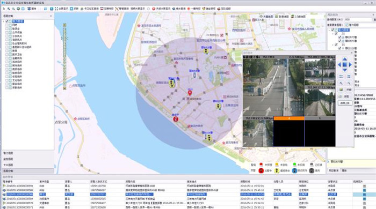
Task: Select the pointer arrow tool in the toolbar
Action: click(x=4, y=9)
